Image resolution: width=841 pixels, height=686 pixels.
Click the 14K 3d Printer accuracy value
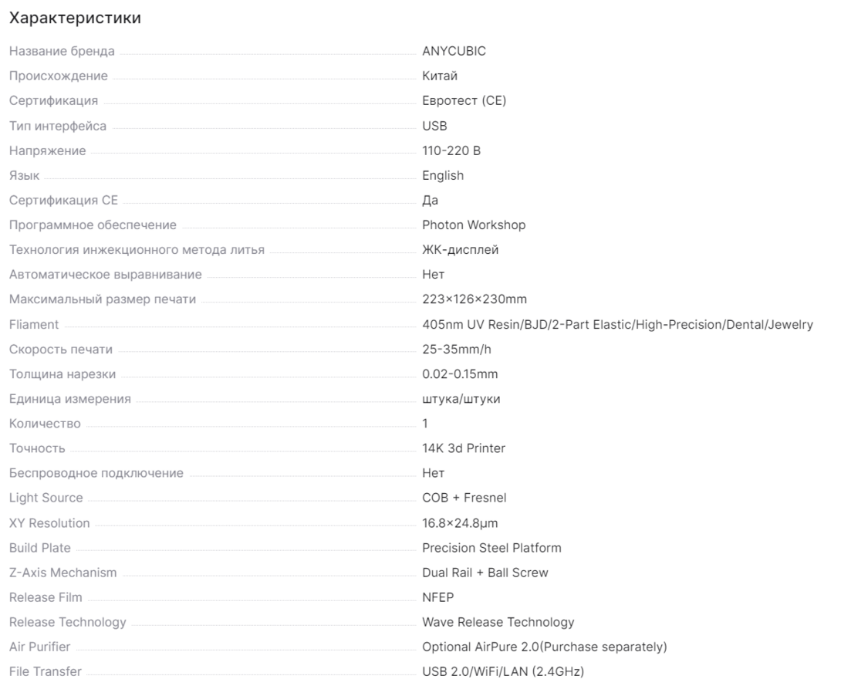click(x=464, y=448)
